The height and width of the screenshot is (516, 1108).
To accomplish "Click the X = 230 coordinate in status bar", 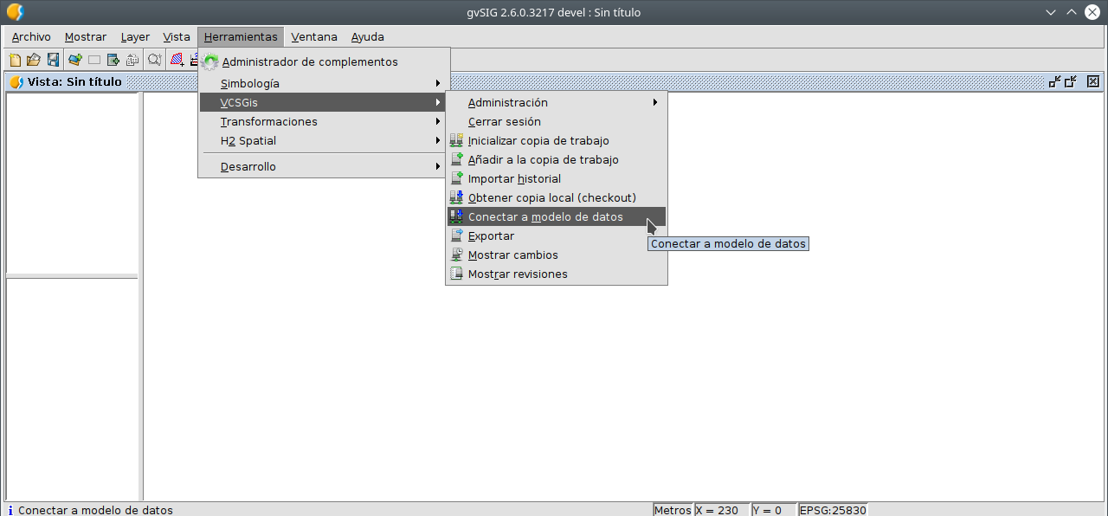I will click(x=722, y=510).
